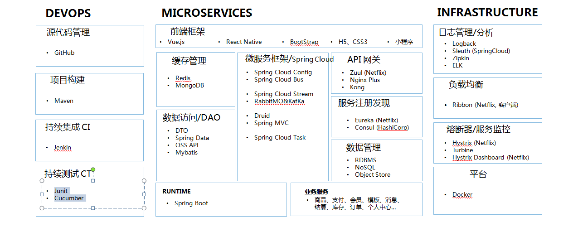Click the 源代码管理 box title
The image size is (578, 232).
pyautogui.click(x=68, y=32)
